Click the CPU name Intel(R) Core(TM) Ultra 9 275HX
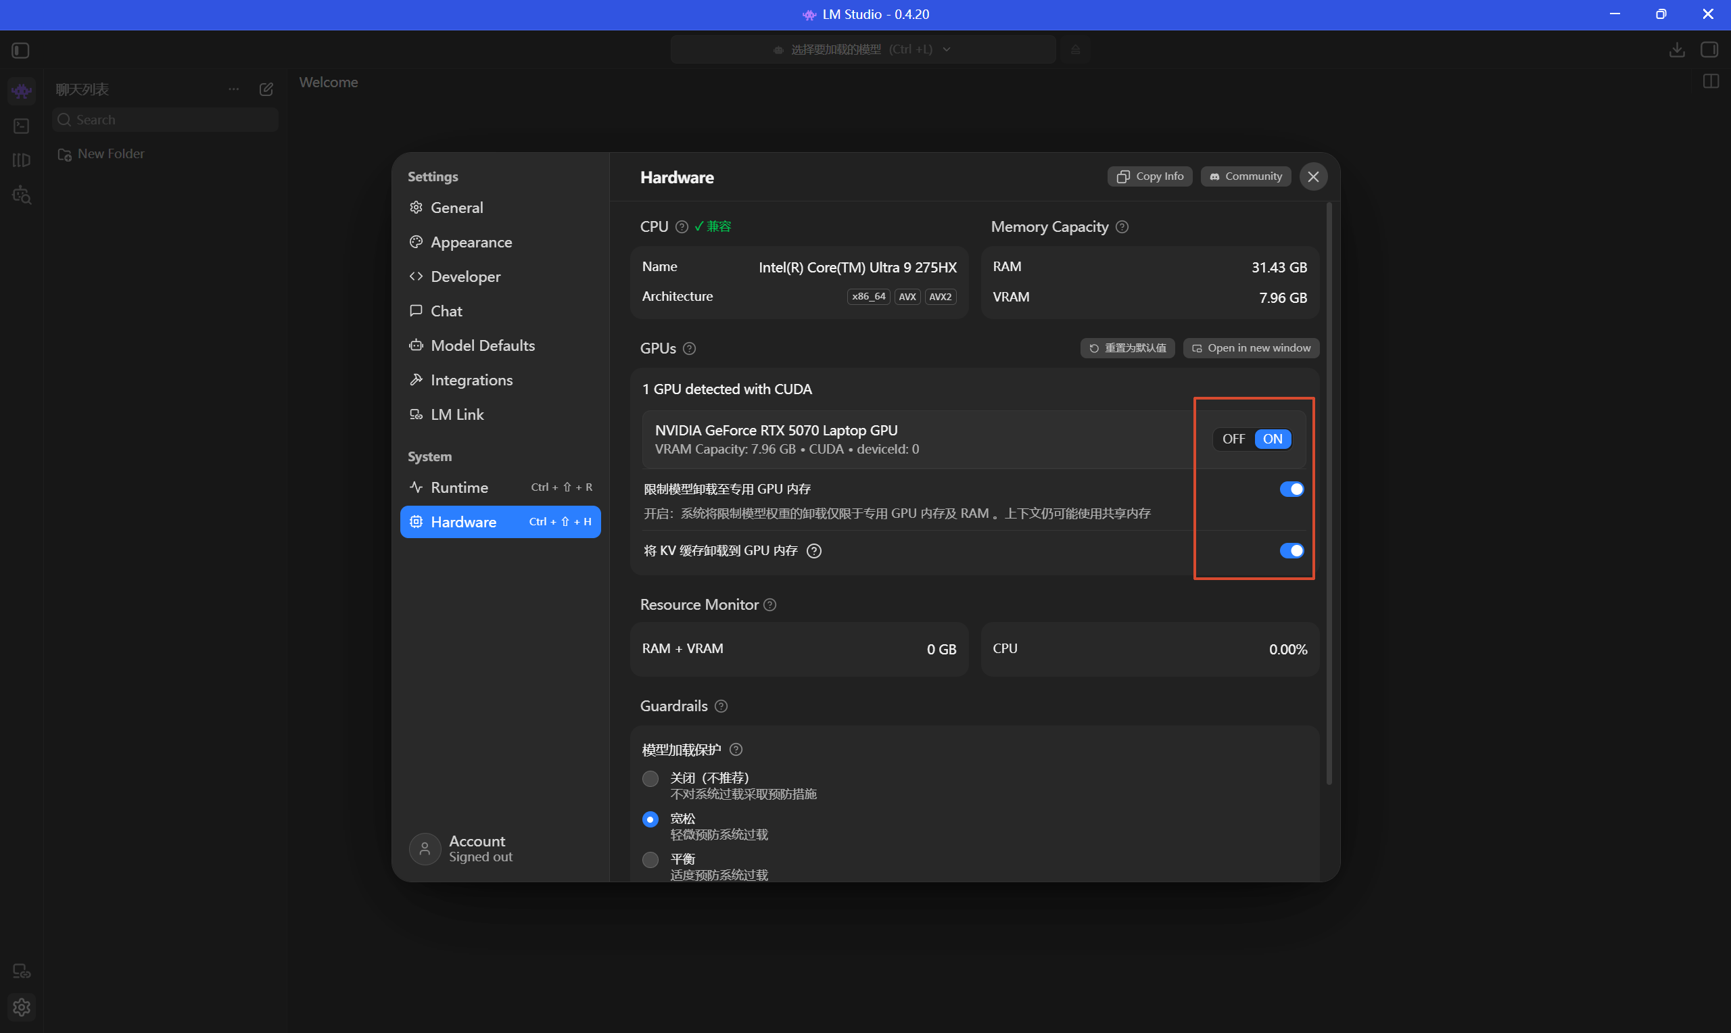The image size is (1731, 1033). tap(857, 268)
